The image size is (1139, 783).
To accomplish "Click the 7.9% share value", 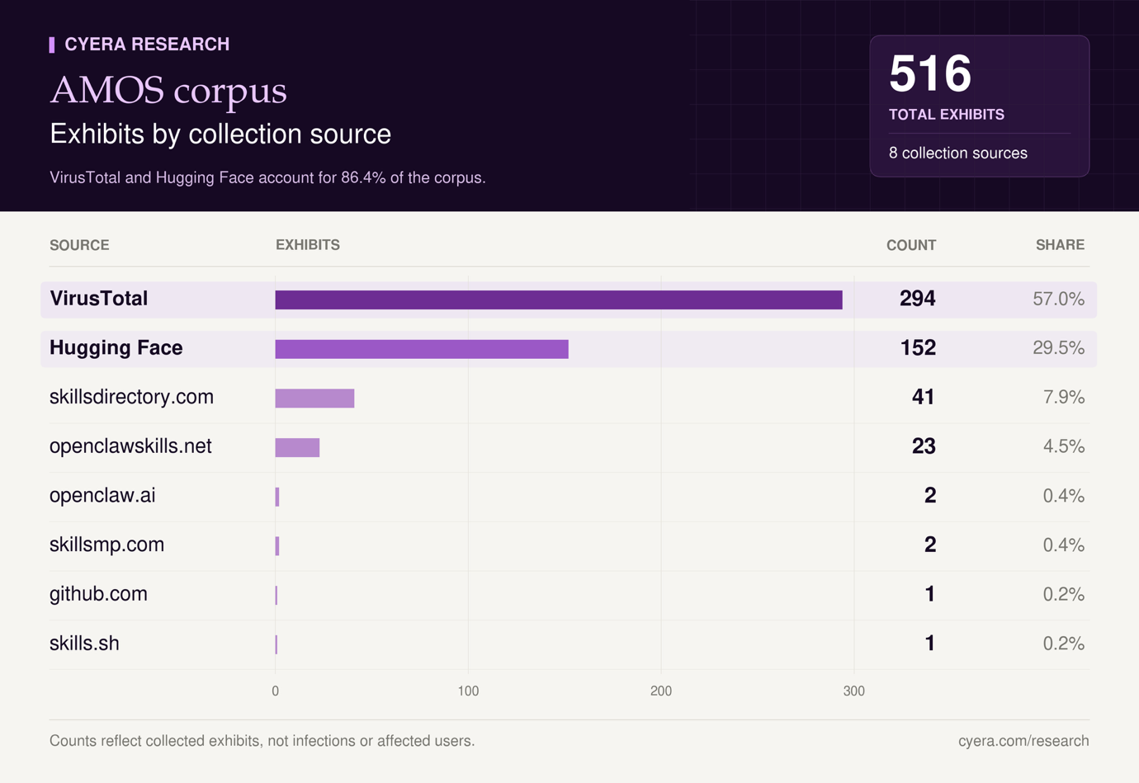I will (x=1064, y=398).
